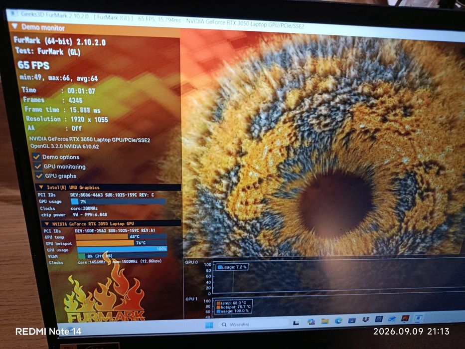Click the Frame time ms value
465x349 pixels.
coord(85,110)
